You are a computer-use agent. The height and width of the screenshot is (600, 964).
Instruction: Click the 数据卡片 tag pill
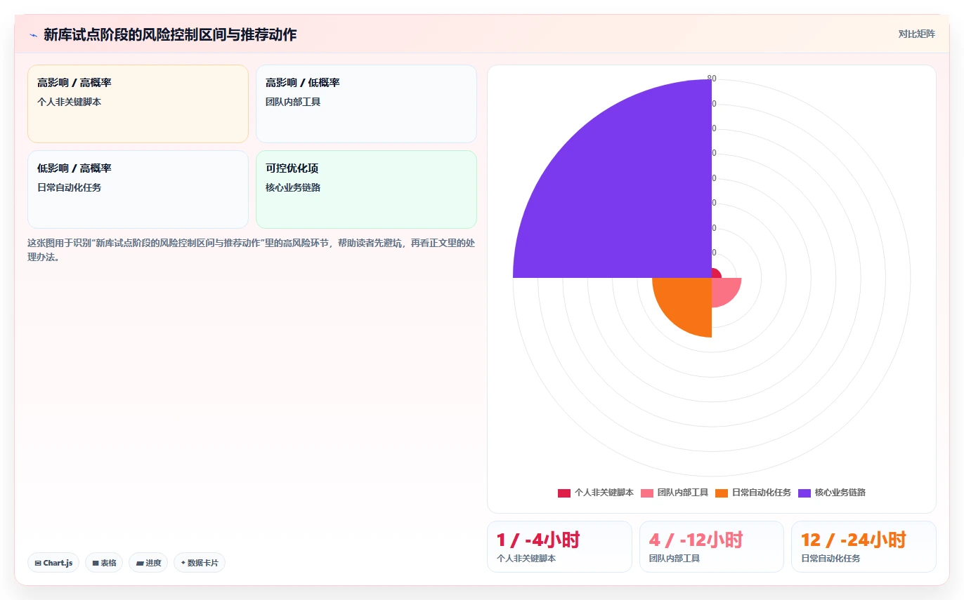(200, 563)
